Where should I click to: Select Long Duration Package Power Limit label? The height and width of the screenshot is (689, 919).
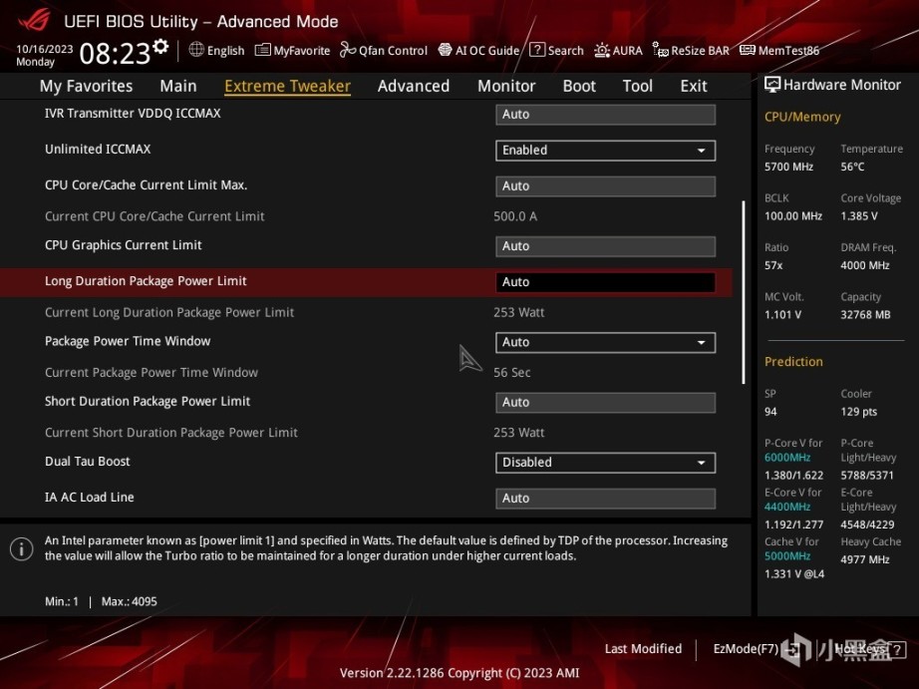(x=146, y=281)
